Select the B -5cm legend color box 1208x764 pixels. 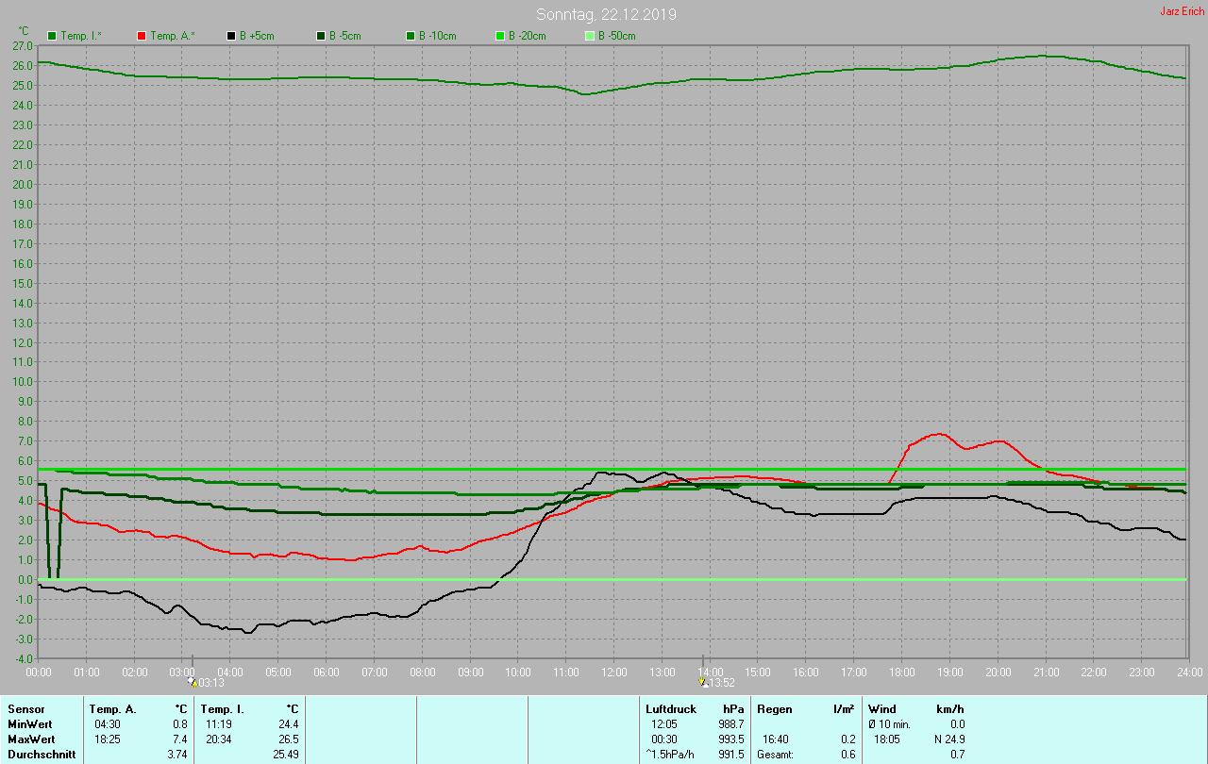tap(321, 36)
